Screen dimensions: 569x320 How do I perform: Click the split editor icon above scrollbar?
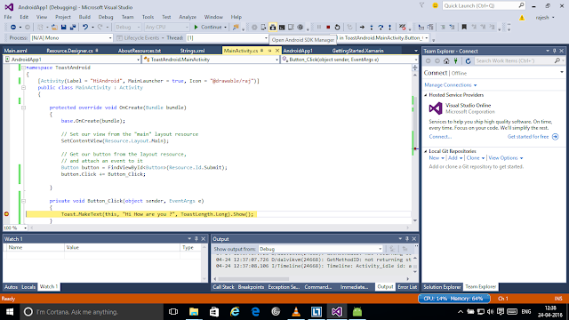point(415,68)
